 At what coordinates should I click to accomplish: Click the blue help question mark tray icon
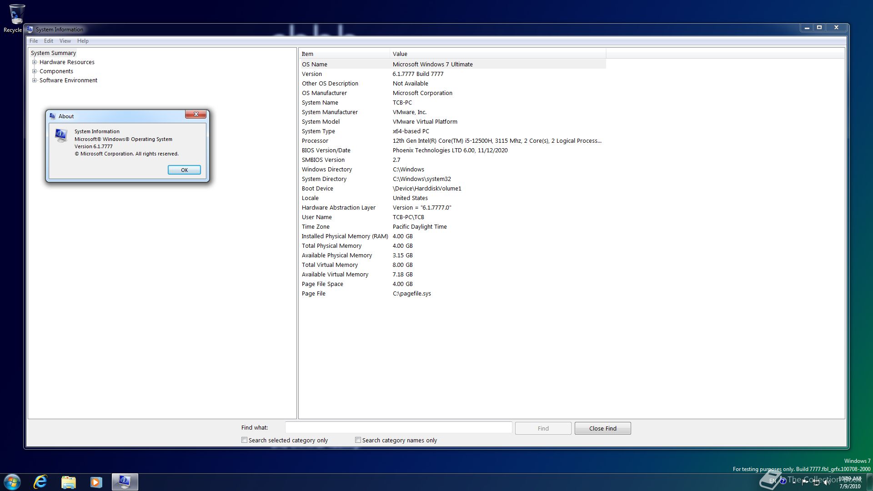click(783, 481)
